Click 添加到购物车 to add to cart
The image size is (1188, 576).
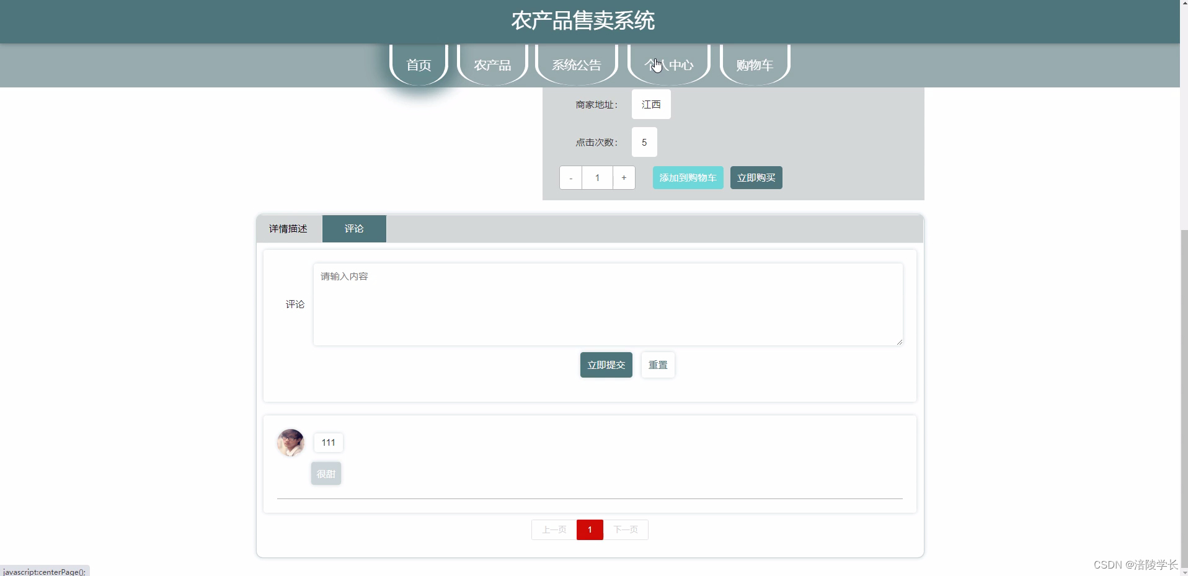point(687,177)
